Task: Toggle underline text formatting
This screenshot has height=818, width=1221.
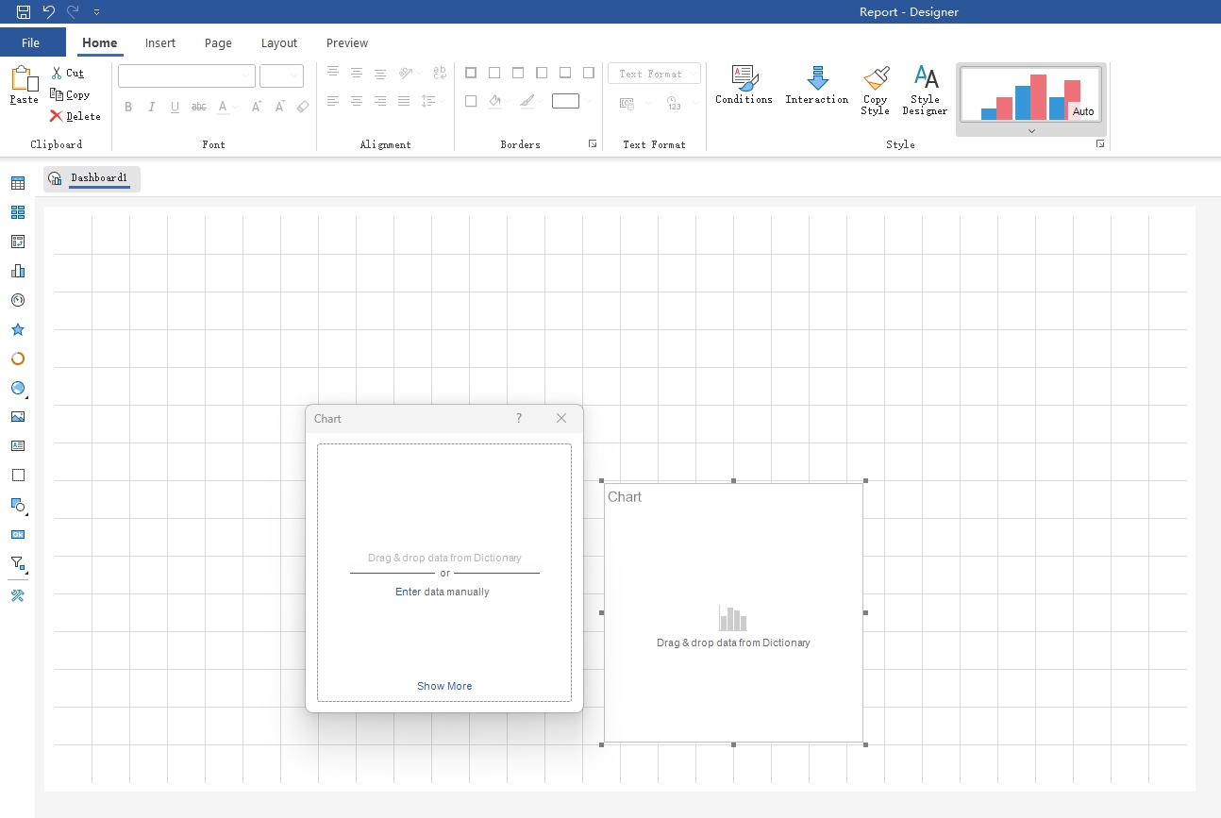Action: 175,107
